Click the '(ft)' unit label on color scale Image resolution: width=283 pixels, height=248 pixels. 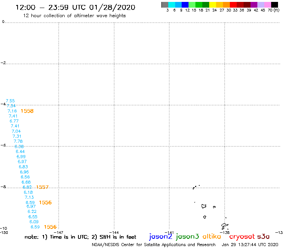point(276,10)
